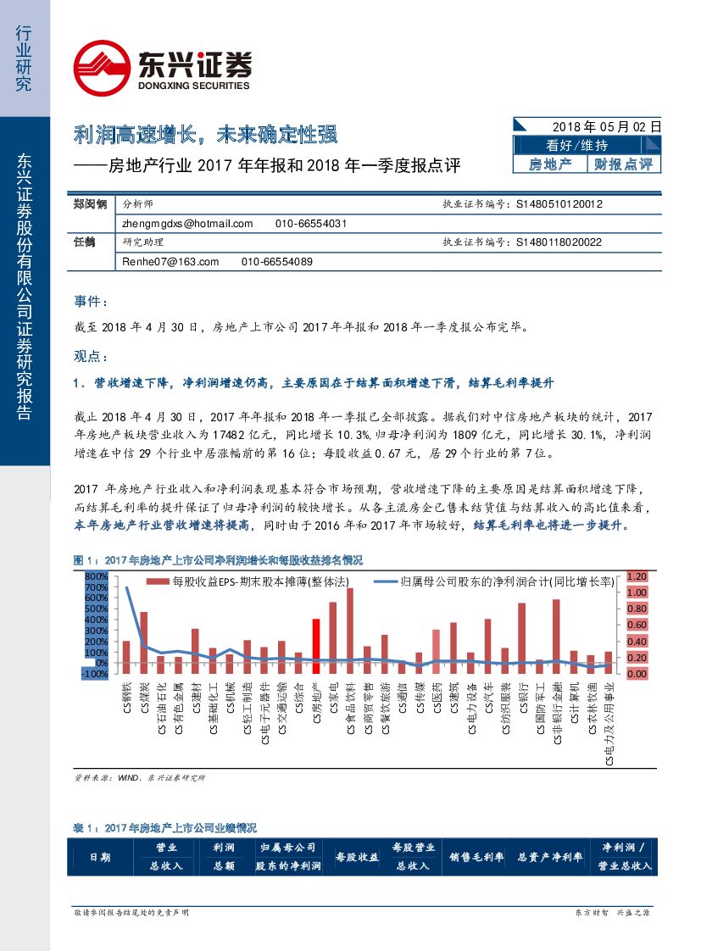Viewport: 701px width, 951px height.
Task: Click the bold phrase 本年房地产行业营收增速将提高
Action: click(162, 526)
